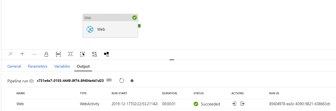
Task: Click the canvas search magnifier icon
Action: [10, 54]
